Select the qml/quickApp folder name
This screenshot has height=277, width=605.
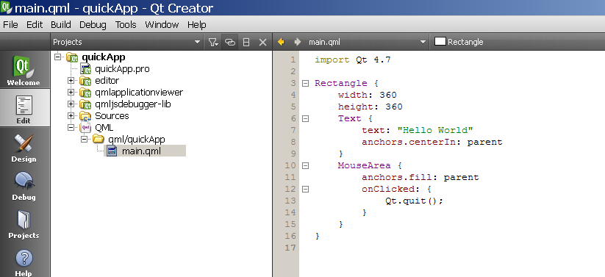click(x=137, y=140)
